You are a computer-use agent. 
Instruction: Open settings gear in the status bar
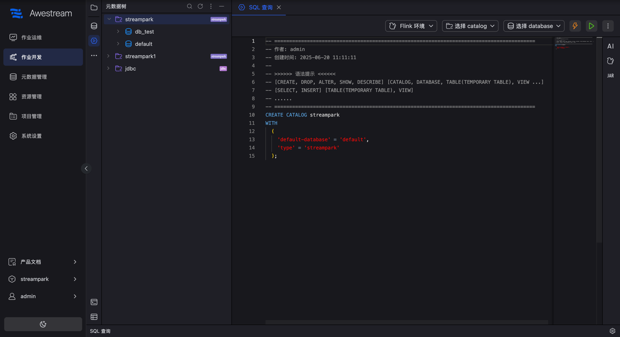tap(612, 331)
